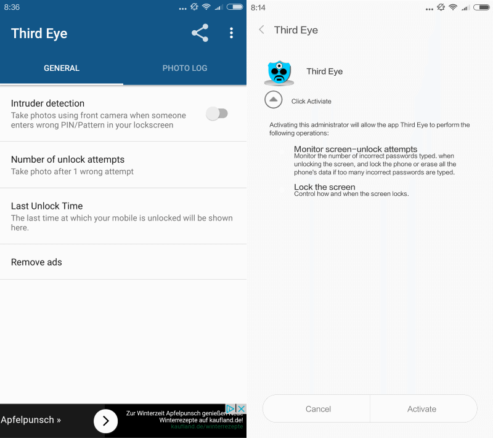Tap 'Take photo after 1 wrong attempt' text
Screen dimensions: 493x438
tap(72, 171)
